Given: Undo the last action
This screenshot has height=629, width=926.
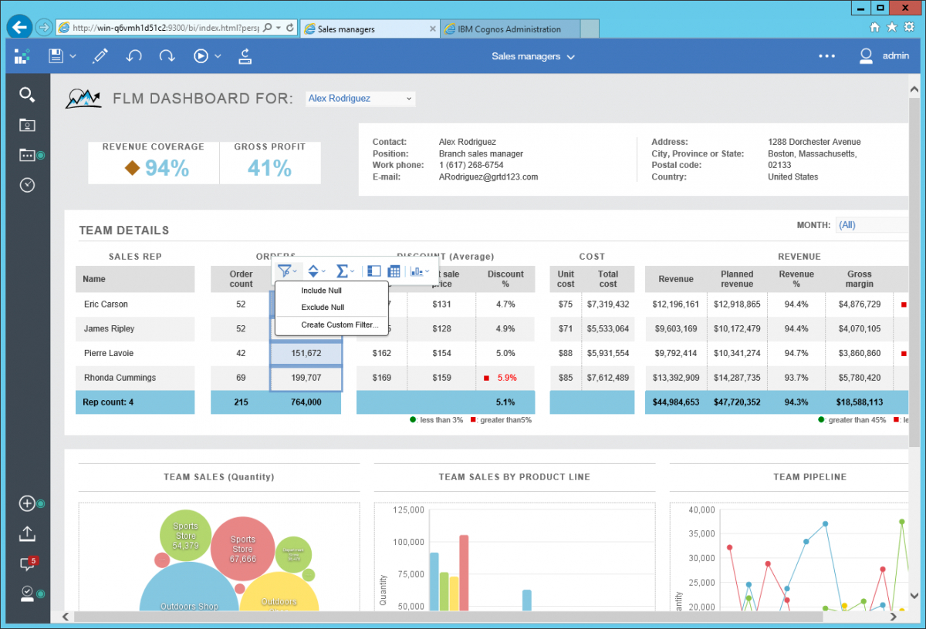Looking at the screenshot, I should [133, 55].
